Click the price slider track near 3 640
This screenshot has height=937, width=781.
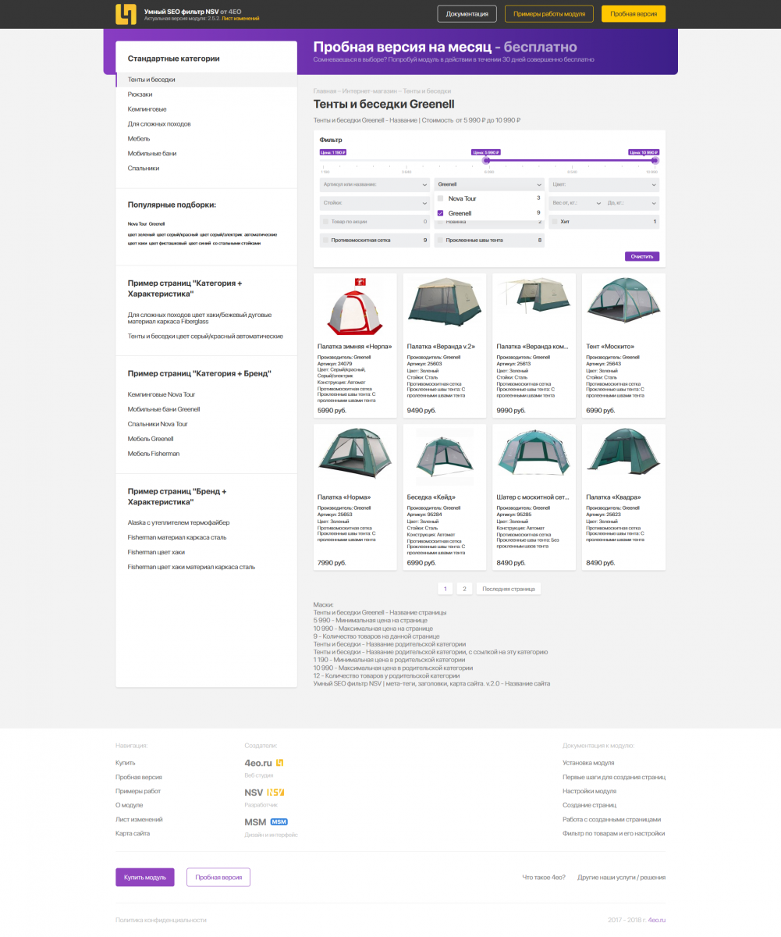tap(406, 161)
